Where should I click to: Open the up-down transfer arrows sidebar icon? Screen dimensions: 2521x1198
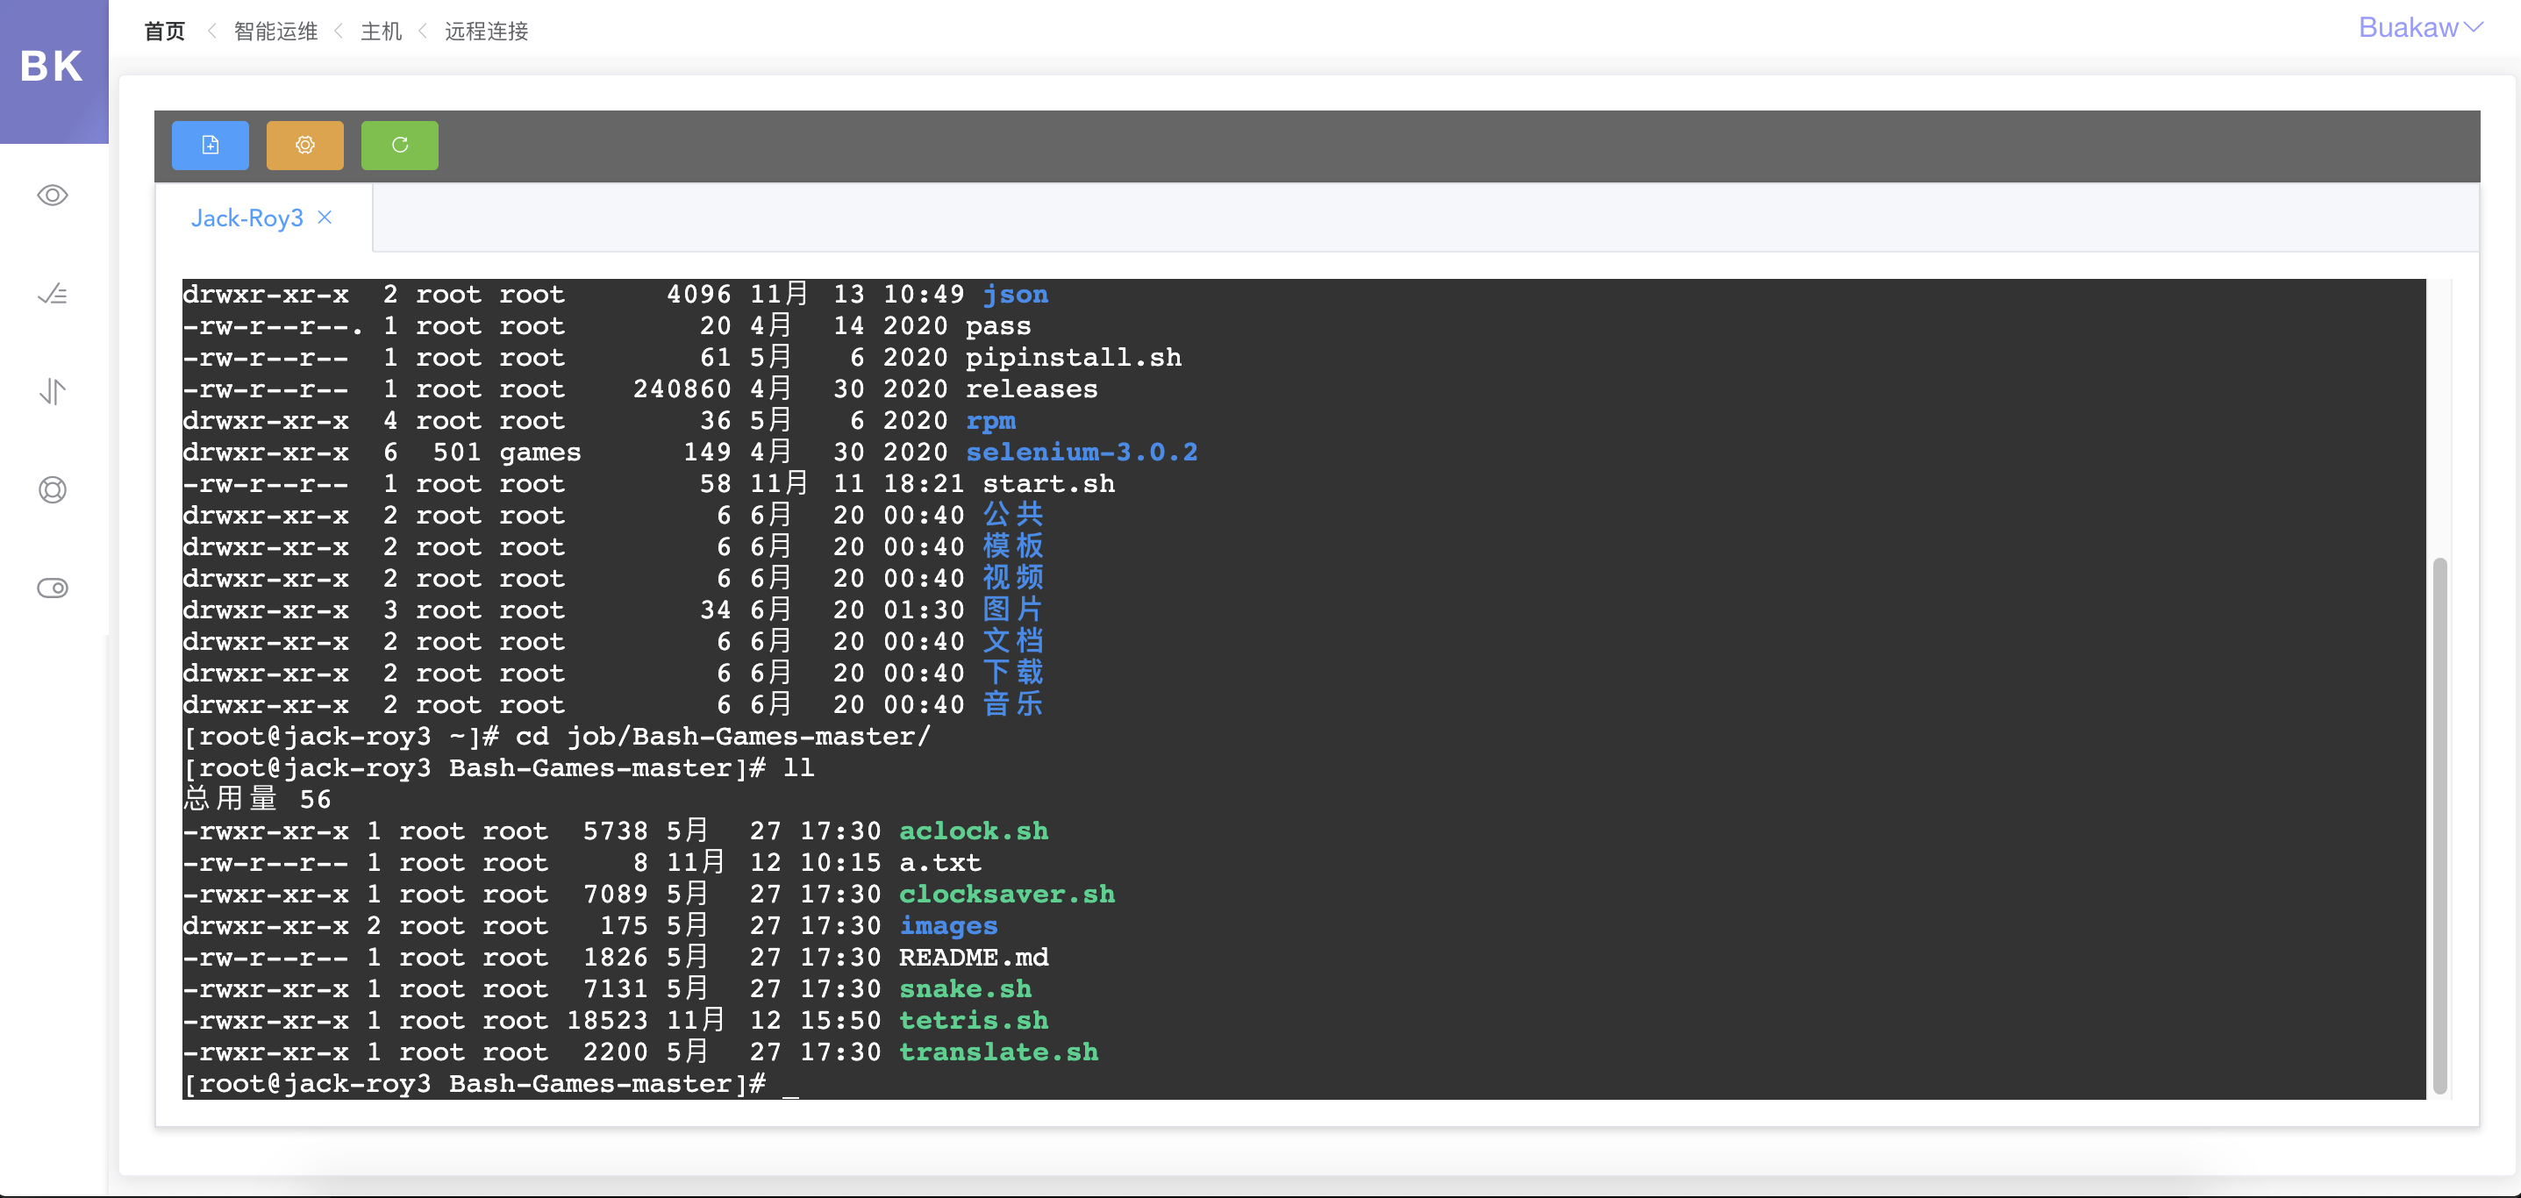point(53,391)
